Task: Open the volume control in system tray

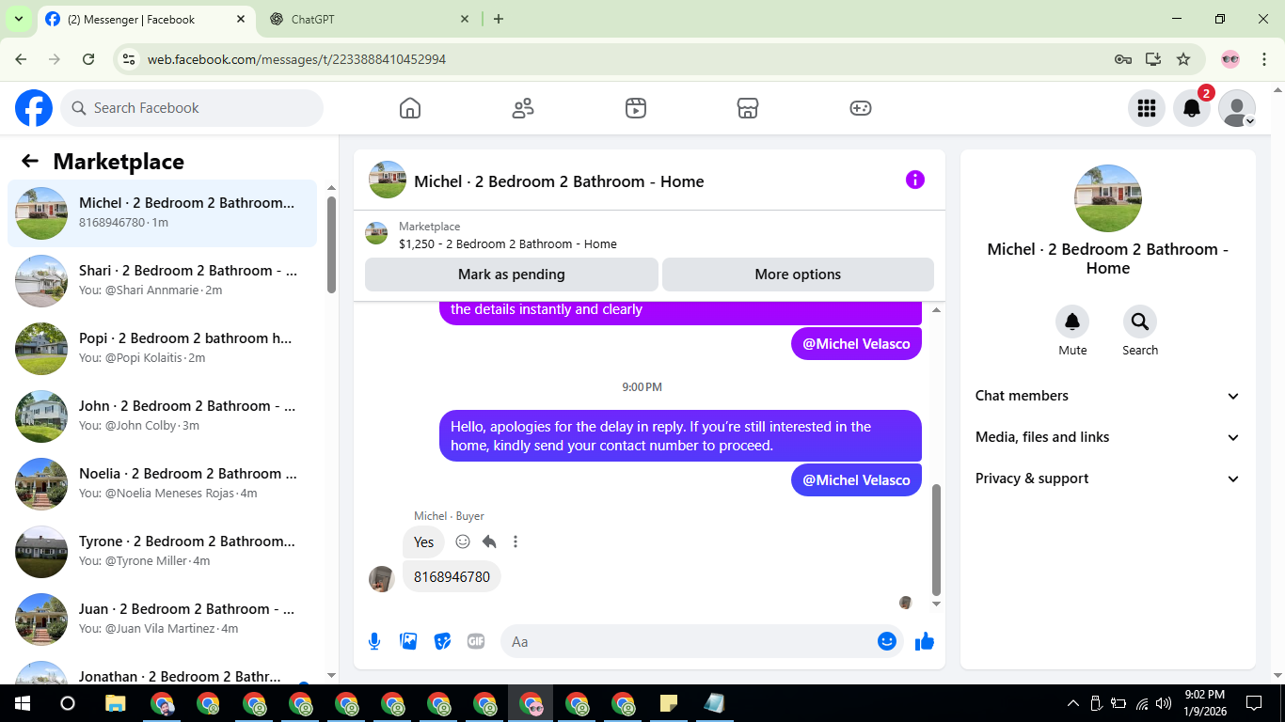Action: pos(1164,703)
